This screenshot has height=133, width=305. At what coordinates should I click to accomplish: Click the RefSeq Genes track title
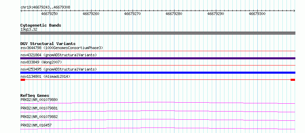35,95
